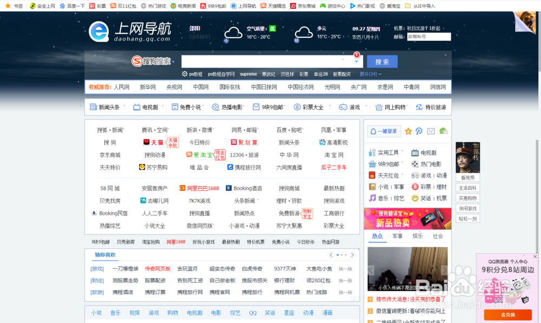
Task: Click the 实用工具 tools icon
Action: pyautogui.click(x=372, y=152)
